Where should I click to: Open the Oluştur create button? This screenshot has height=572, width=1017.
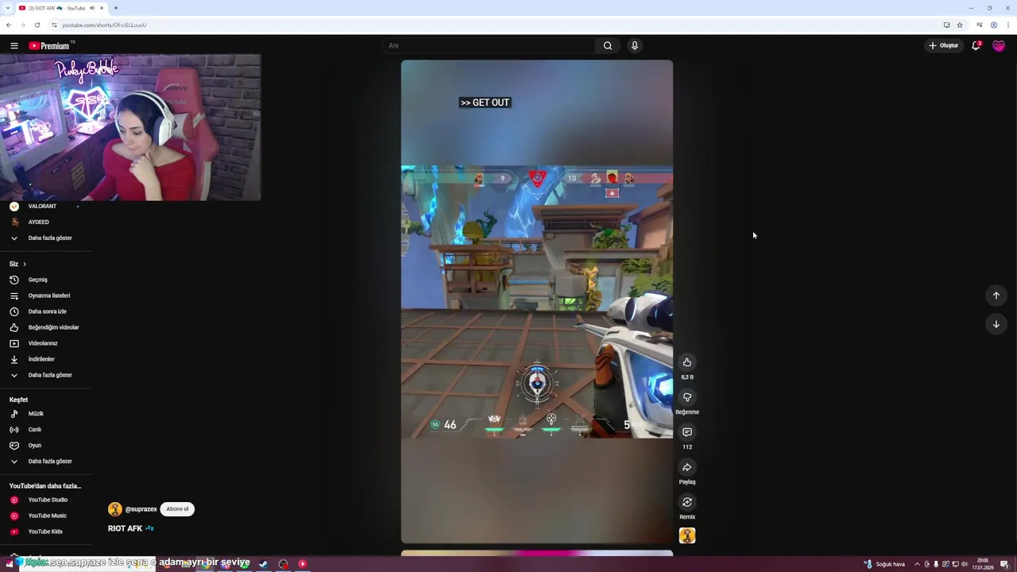(944, 46)
